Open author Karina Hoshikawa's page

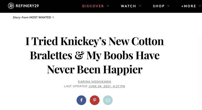pyautogui.click(x=94, y=82)
